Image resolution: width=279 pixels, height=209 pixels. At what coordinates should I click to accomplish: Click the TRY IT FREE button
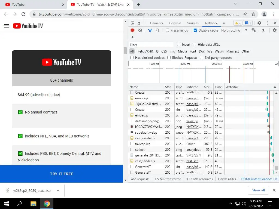[x=62, y=174]
